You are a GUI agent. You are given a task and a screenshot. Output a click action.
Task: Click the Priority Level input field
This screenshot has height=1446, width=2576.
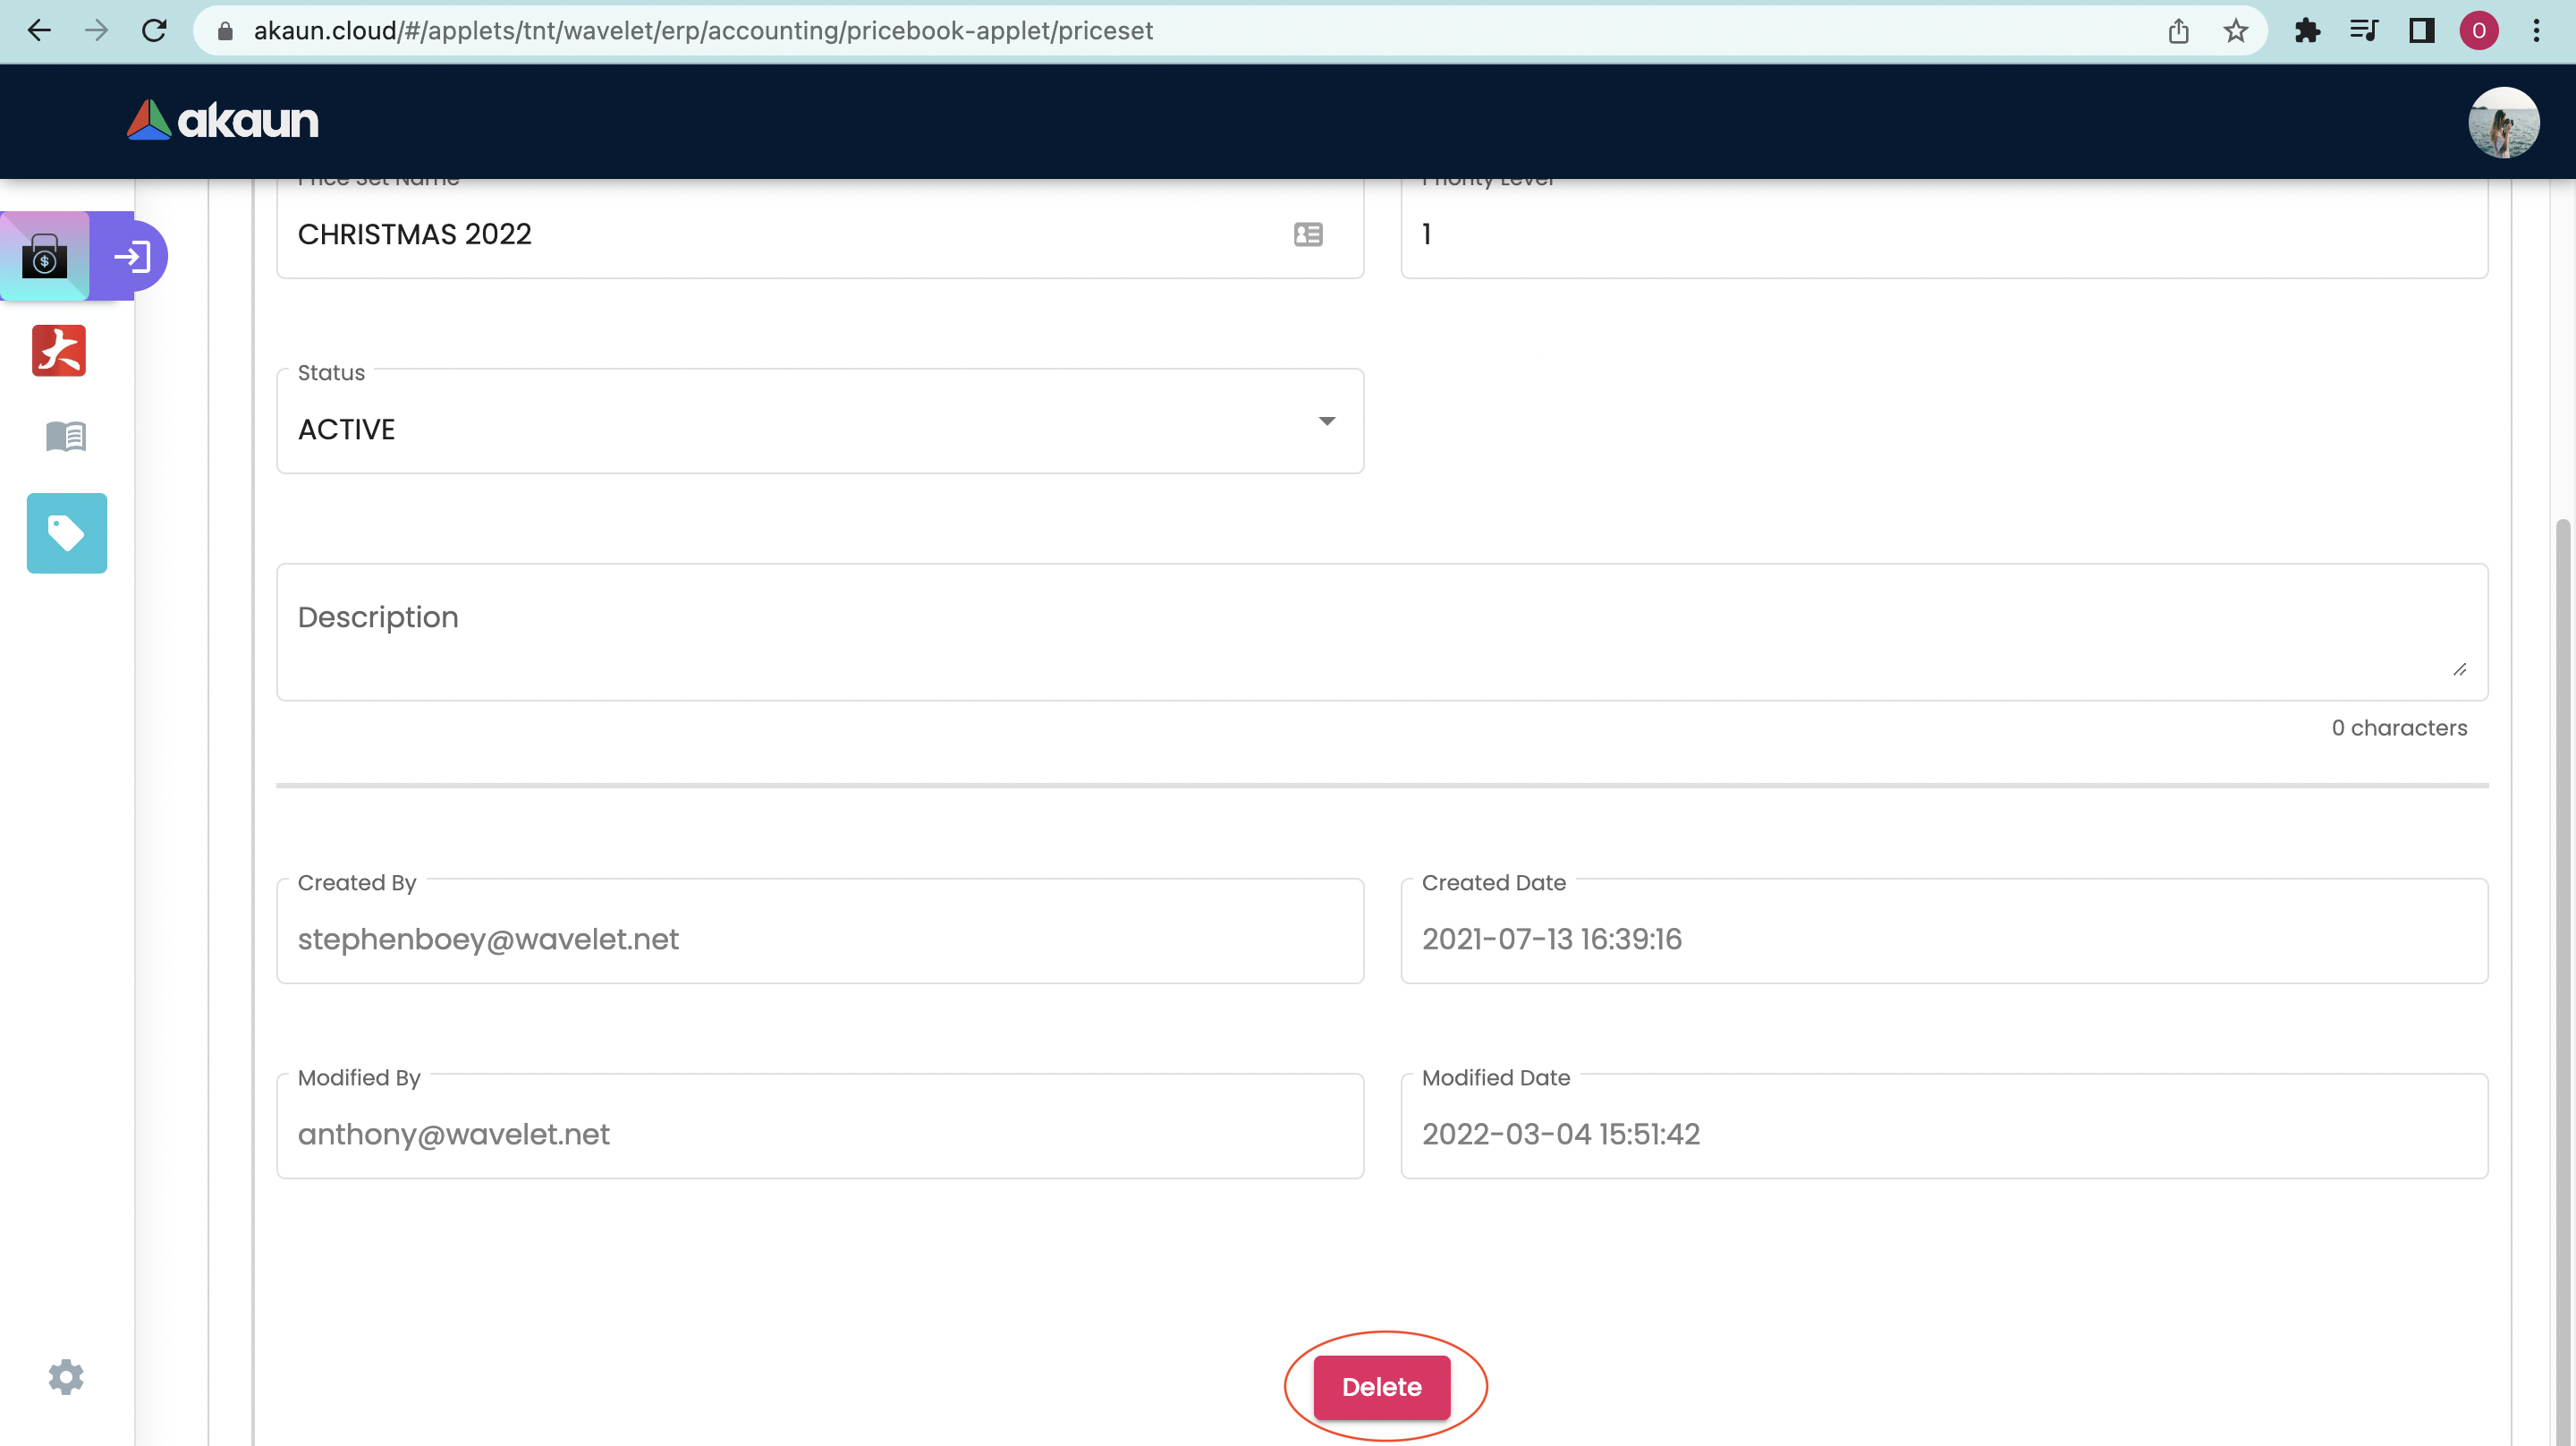pyautogui.click(x=1943, y=234)
